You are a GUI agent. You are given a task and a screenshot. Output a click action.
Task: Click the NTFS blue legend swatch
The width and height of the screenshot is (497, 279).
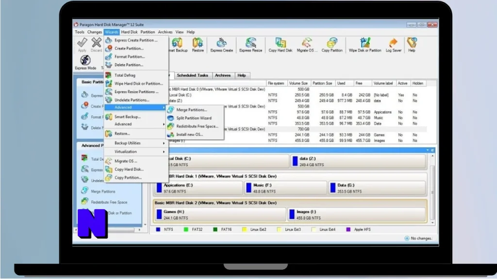(x=158, y=229)
